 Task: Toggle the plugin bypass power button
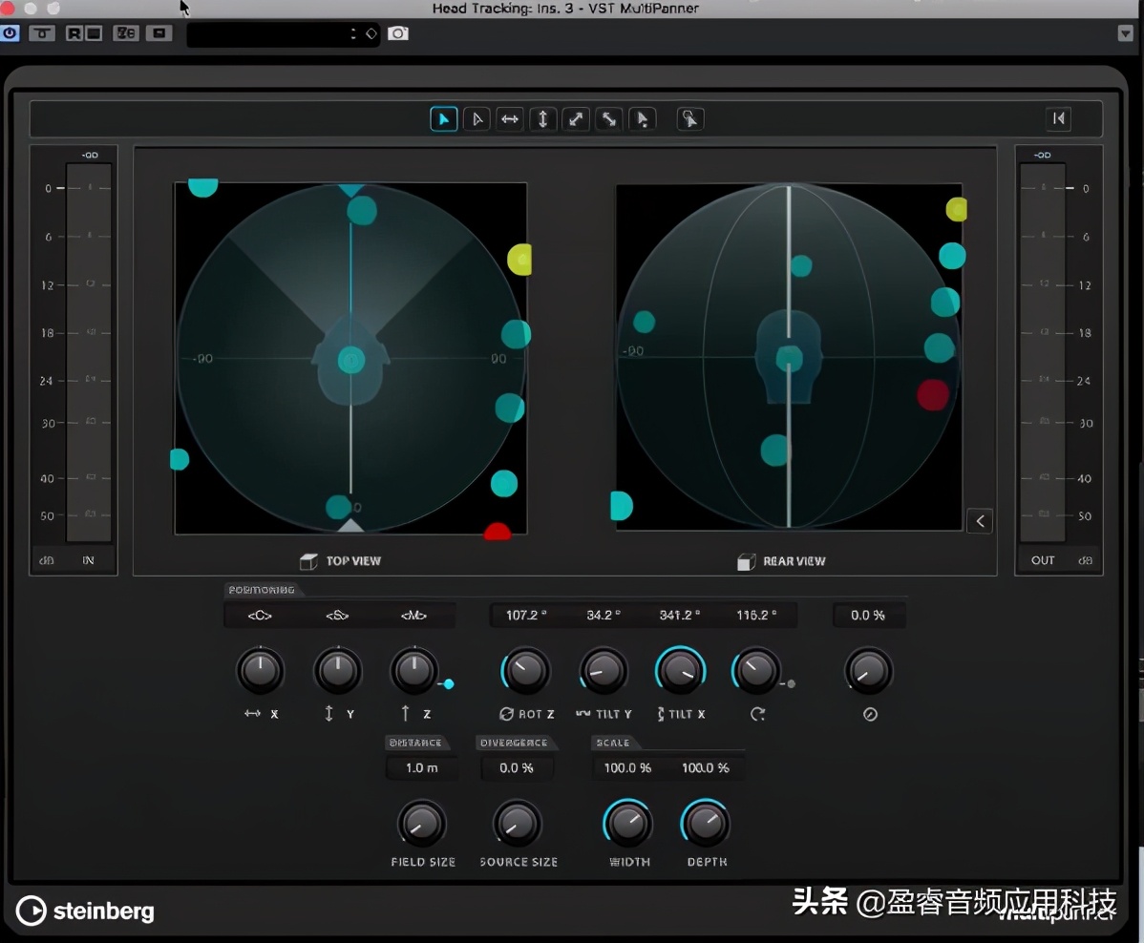pos(10,32)
